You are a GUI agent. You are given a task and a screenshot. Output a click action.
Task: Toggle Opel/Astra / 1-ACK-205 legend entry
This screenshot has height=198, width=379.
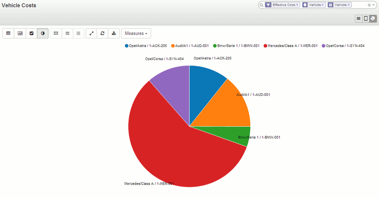146,46
